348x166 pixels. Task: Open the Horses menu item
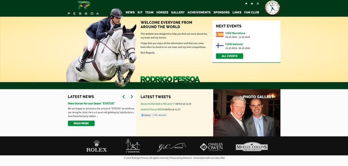click(162, 12)
